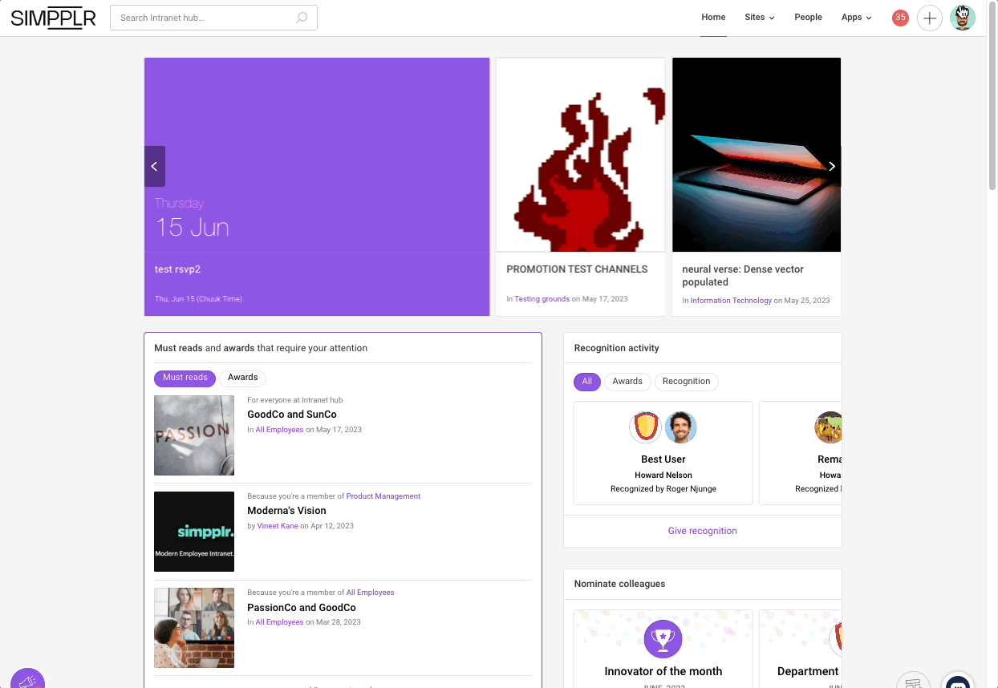
Task: Click the Vineet Kane author link
Action: (x=278, y=526)
